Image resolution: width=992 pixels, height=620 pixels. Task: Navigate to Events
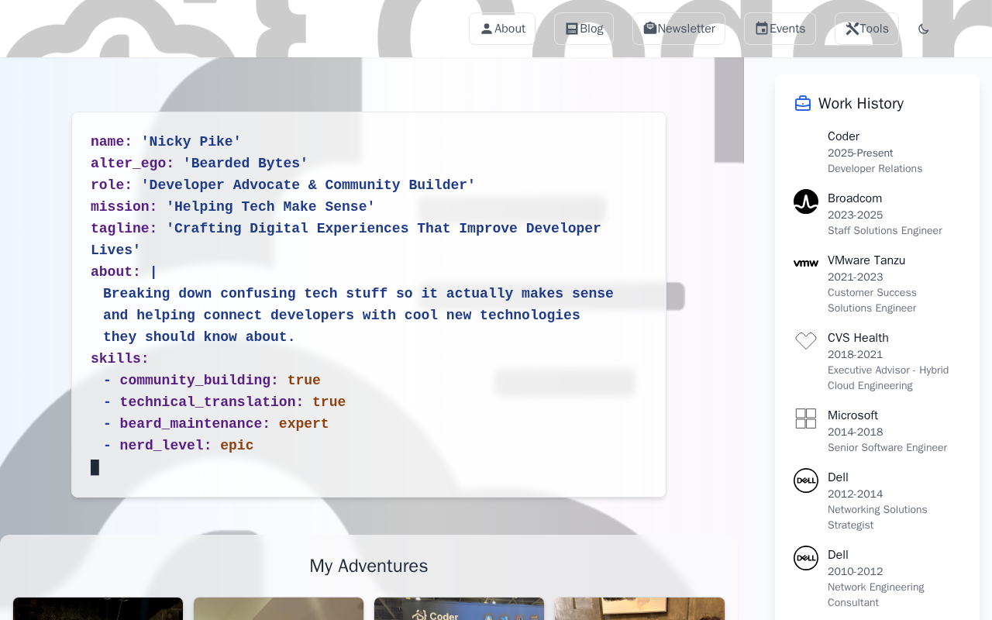click(780, 29)
